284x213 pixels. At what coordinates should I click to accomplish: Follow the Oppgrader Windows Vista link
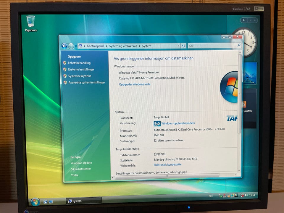(135, 84)
